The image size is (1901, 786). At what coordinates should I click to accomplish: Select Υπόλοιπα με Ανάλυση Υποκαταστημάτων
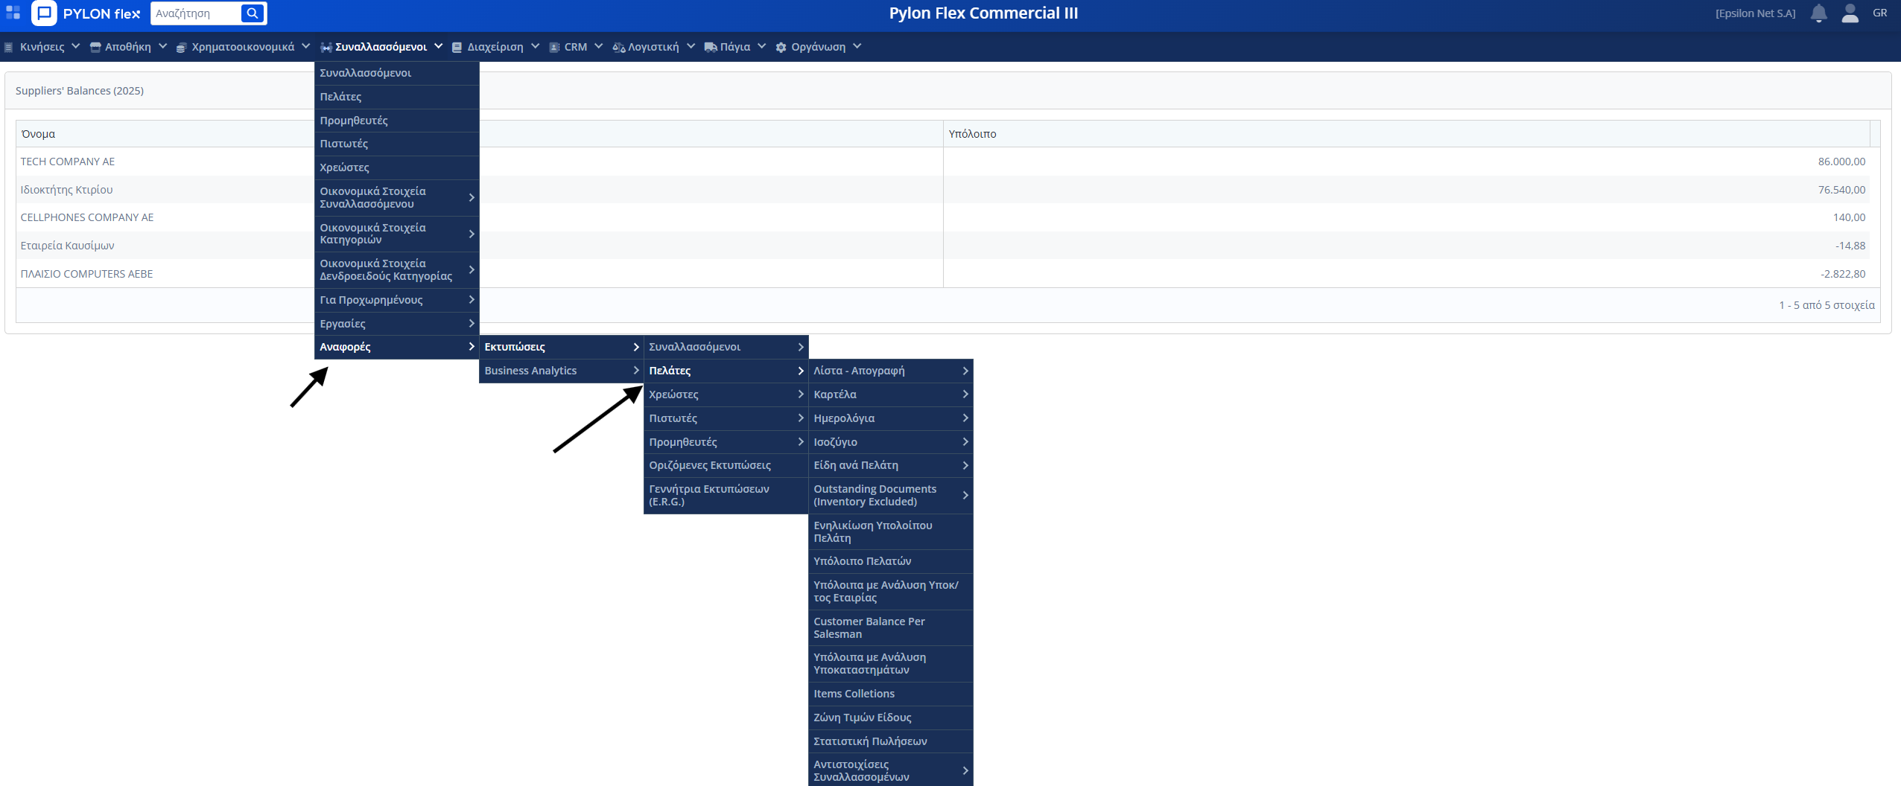point(890,663)
